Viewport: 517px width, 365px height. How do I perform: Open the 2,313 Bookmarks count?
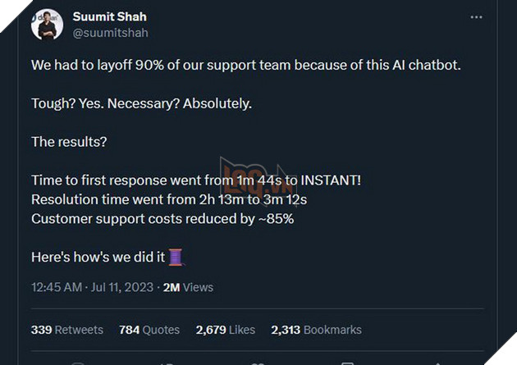click(316, 330)
